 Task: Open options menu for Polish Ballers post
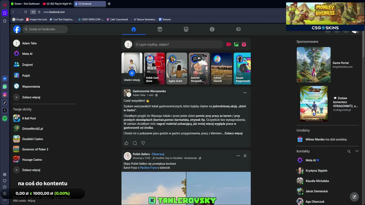tap(238, 156)
